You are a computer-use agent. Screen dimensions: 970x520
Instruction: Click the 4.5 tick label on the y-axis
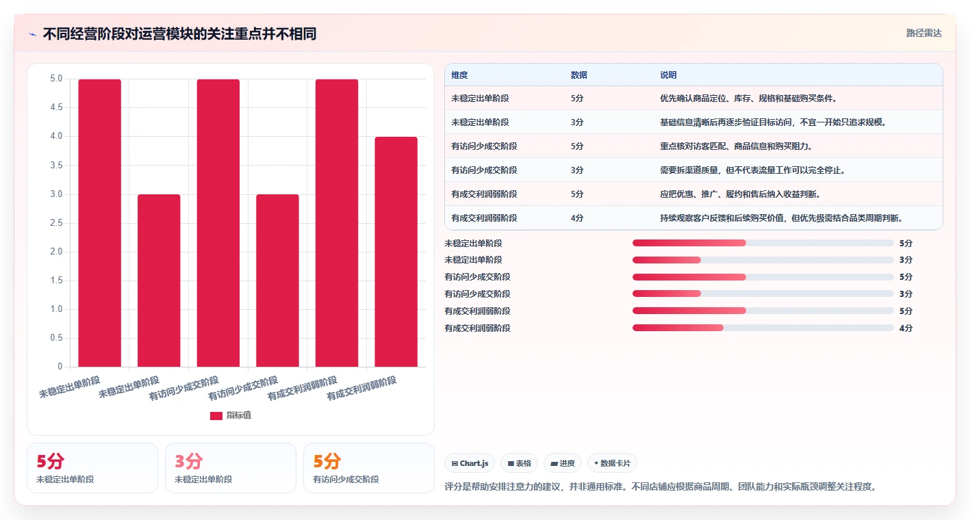point(56,108)
